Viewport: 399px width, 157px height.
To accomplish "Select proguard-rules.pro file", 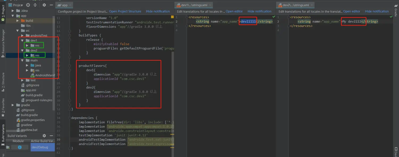I will [x=36, y=100].
